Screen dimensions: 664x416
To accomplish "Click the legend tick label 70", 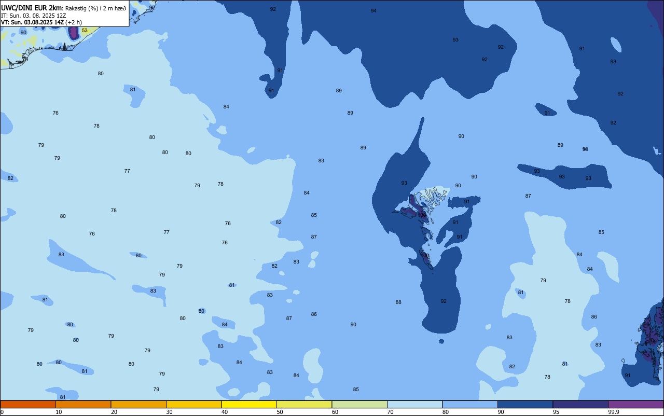I will [390, 412].
